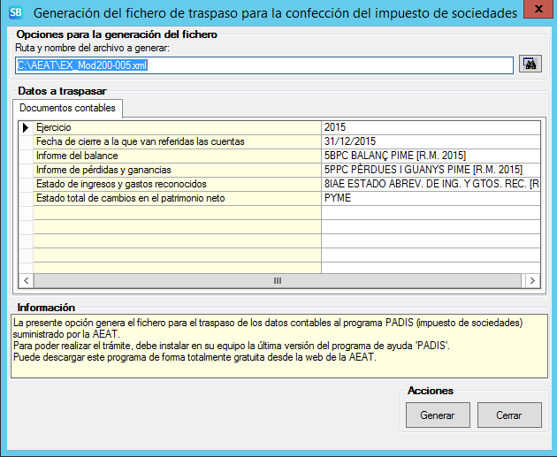Click the SB application icon in title bar
The image size is (557, 457).
point(15,13)
